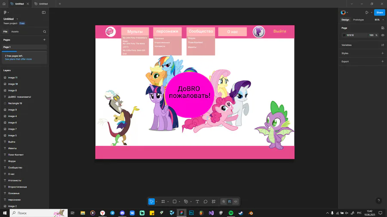The width and height of the screenshot is (387, 217).
Task: Open the 85% zoom level dropdown
Action: pos(379,20)
